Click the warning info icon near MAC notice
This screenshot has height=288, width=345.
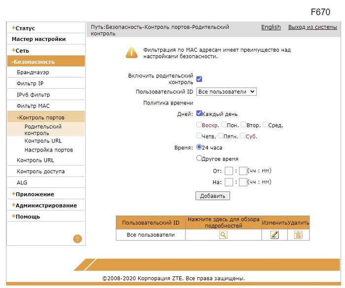132,53
